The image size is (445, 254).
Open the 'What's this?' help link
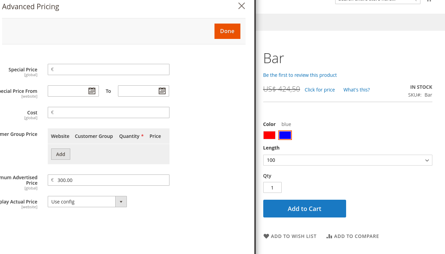click(x=357, y=90)
